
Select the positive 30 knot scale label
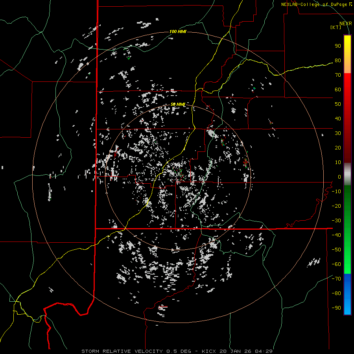[338, 133]
